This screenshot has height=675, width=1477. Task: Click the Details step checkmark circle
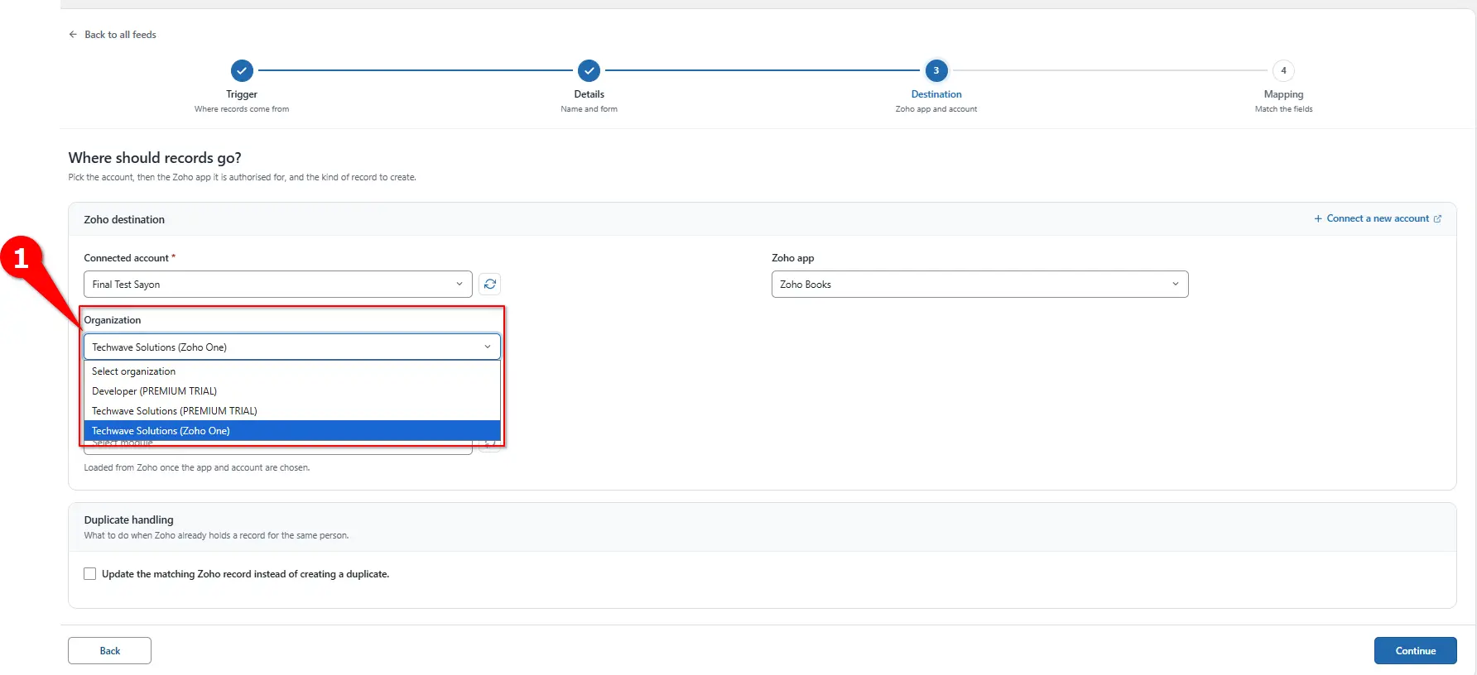pos(589,70)
